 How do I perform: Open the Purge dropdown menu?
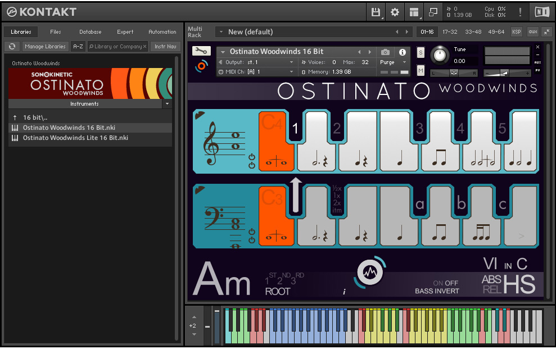[x=393, y=62]
